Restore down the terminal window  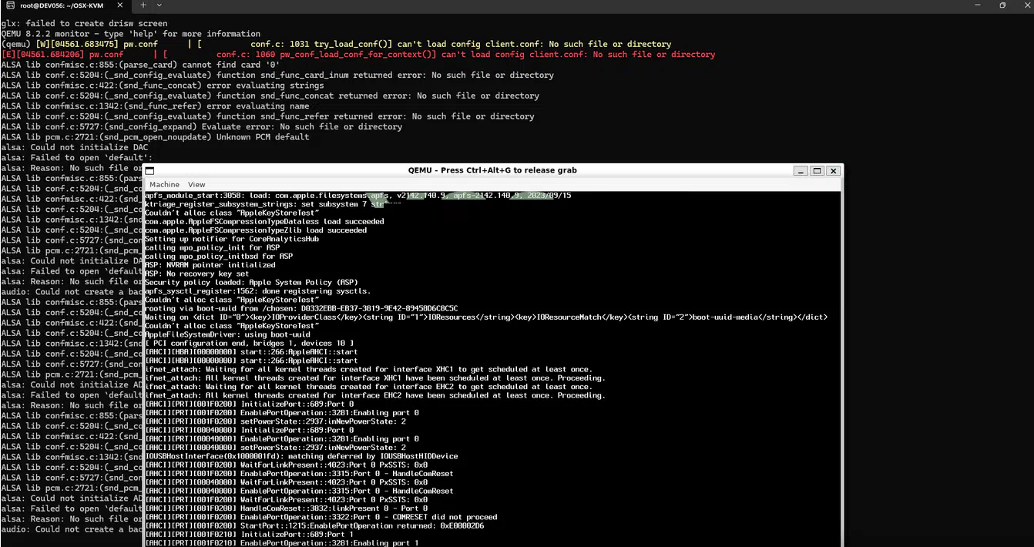click(1002, 5)
